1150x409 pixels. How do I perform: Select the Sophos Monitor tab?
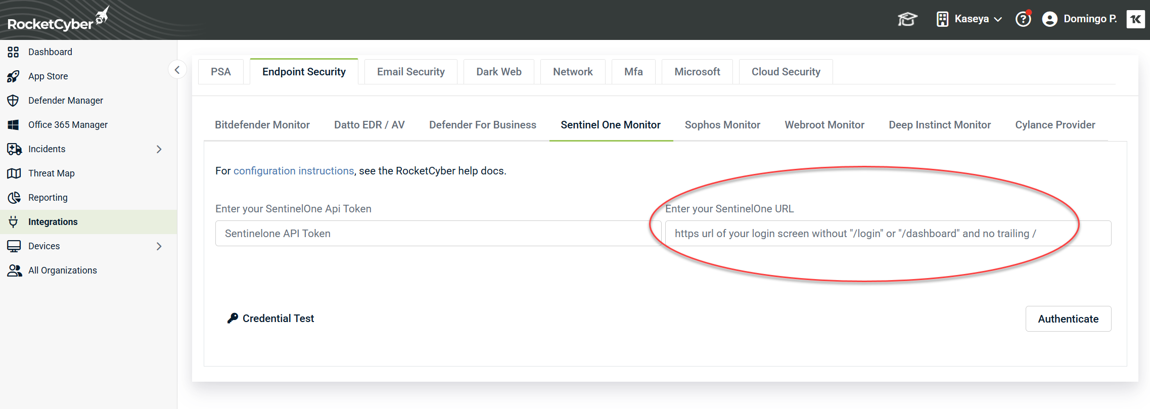click(x=722, y=125)
